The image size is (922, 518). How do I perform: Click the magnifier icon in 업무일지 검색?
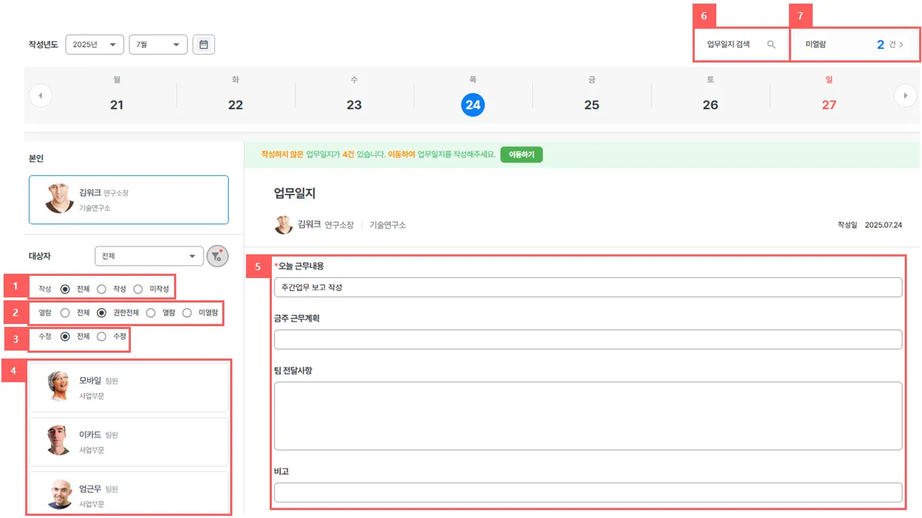click(772, 45)
